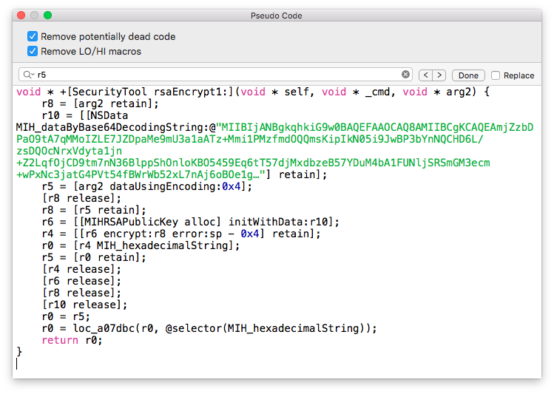Click the MIHRSAPublicKey alloc line
This screenshot has width=554, height=394.
[191, 222]
